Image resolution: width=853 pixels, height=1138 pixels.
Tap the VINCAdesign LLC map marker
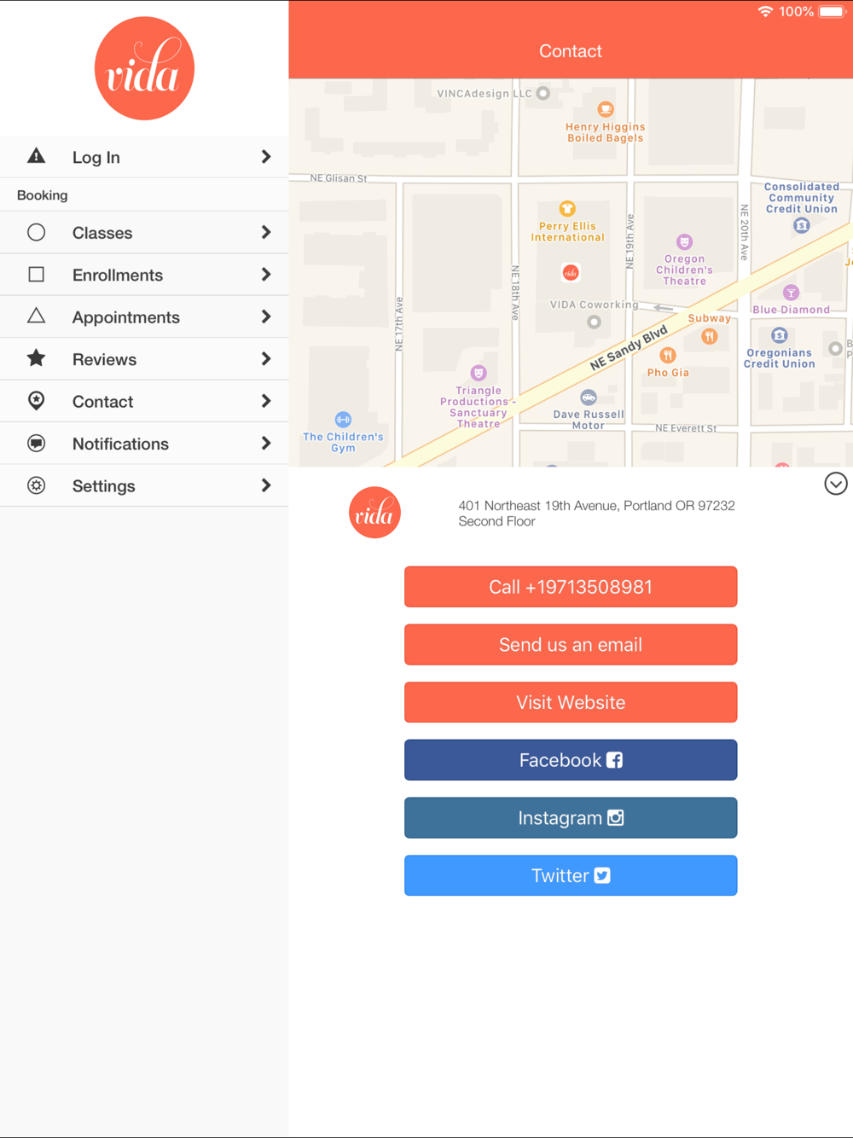click(543, 93)
